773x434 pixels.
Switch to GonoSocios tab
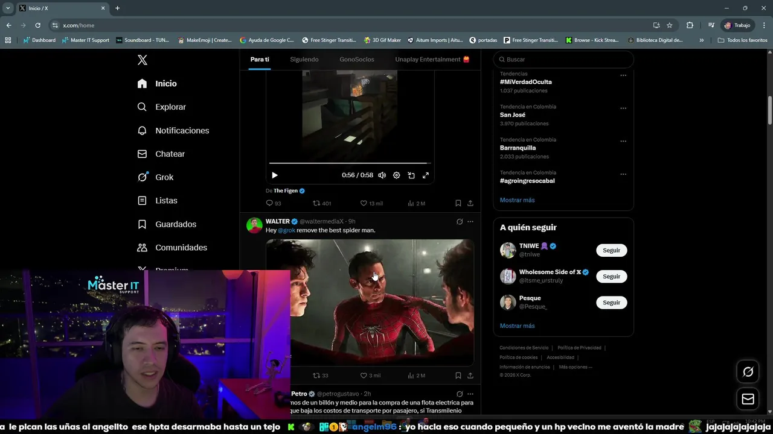pyautogui.click(x=357, y=59)
